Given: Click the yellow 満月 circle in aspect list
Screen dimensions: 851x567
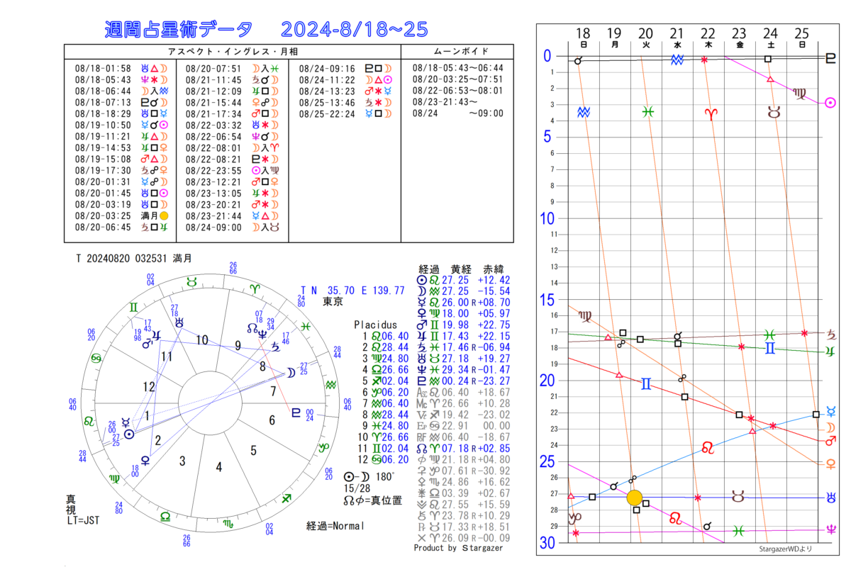Looking at the screenshot, I should (x=164, y=215).
